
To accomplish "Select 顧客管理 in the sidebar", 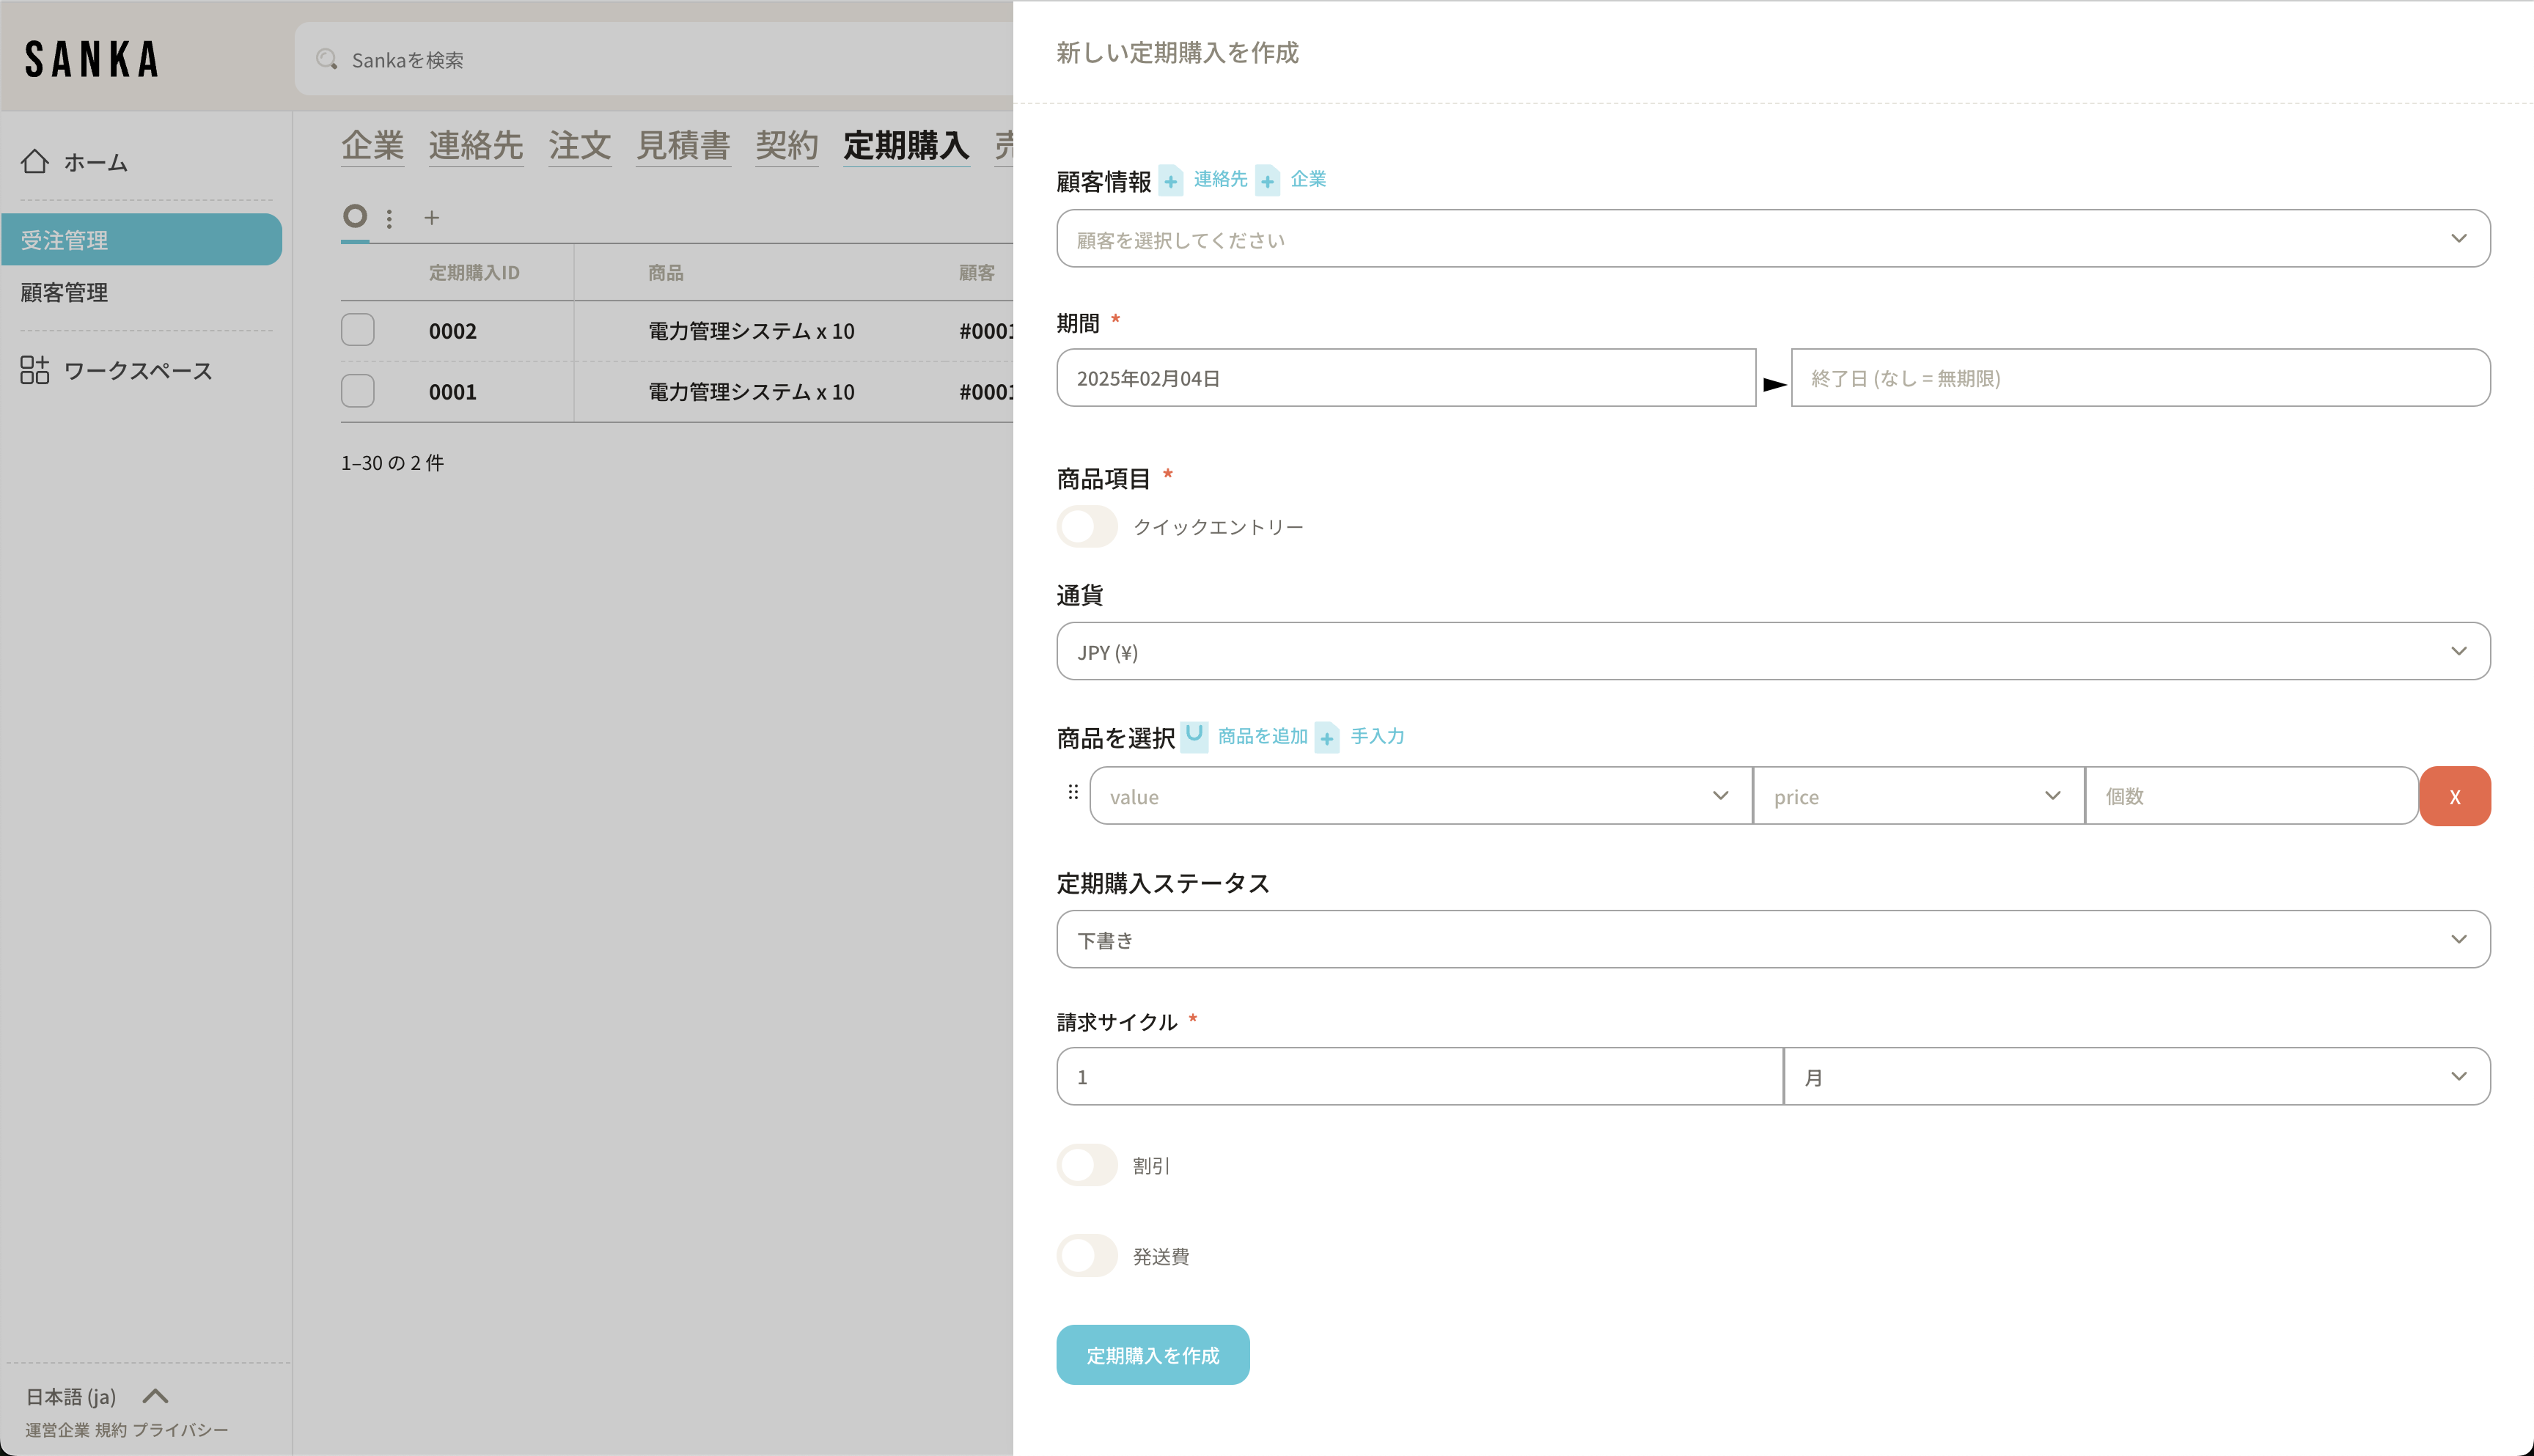I will (65, 293).
